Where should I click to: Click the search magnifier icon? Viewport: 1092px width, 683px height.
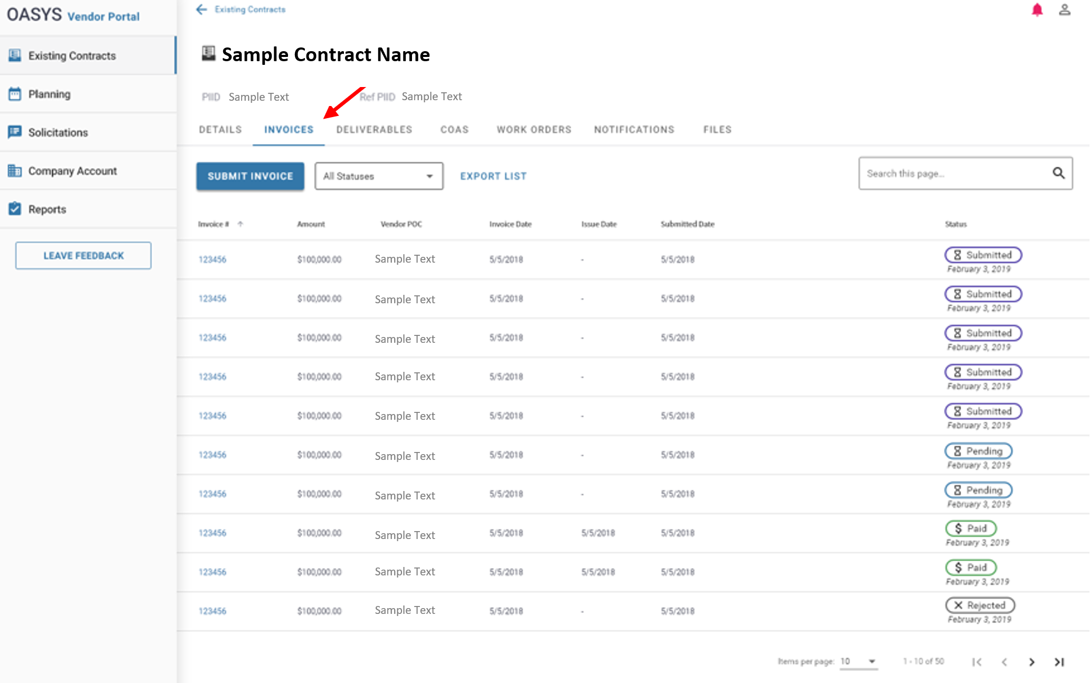1058,173
